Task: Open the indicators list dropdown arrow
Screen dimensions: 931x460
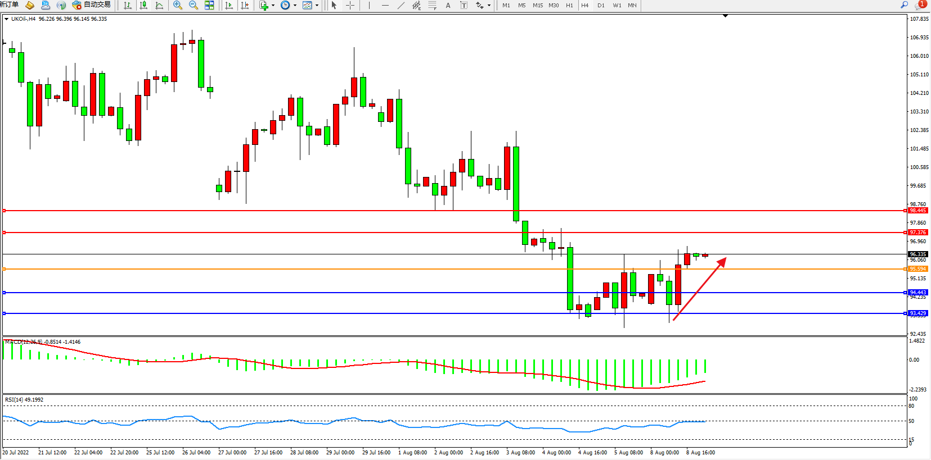Action: 273,5
